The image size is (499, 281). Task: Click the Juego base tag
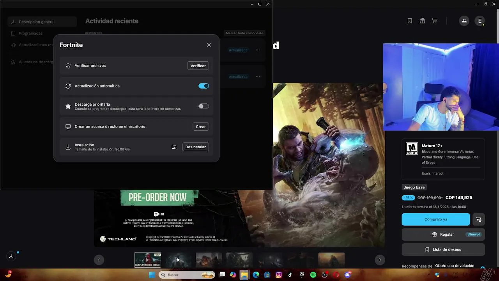[414, 187]
